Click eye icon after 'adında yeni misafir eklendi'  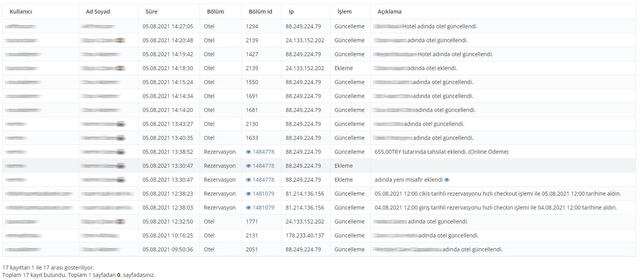[x=447, y=180]
